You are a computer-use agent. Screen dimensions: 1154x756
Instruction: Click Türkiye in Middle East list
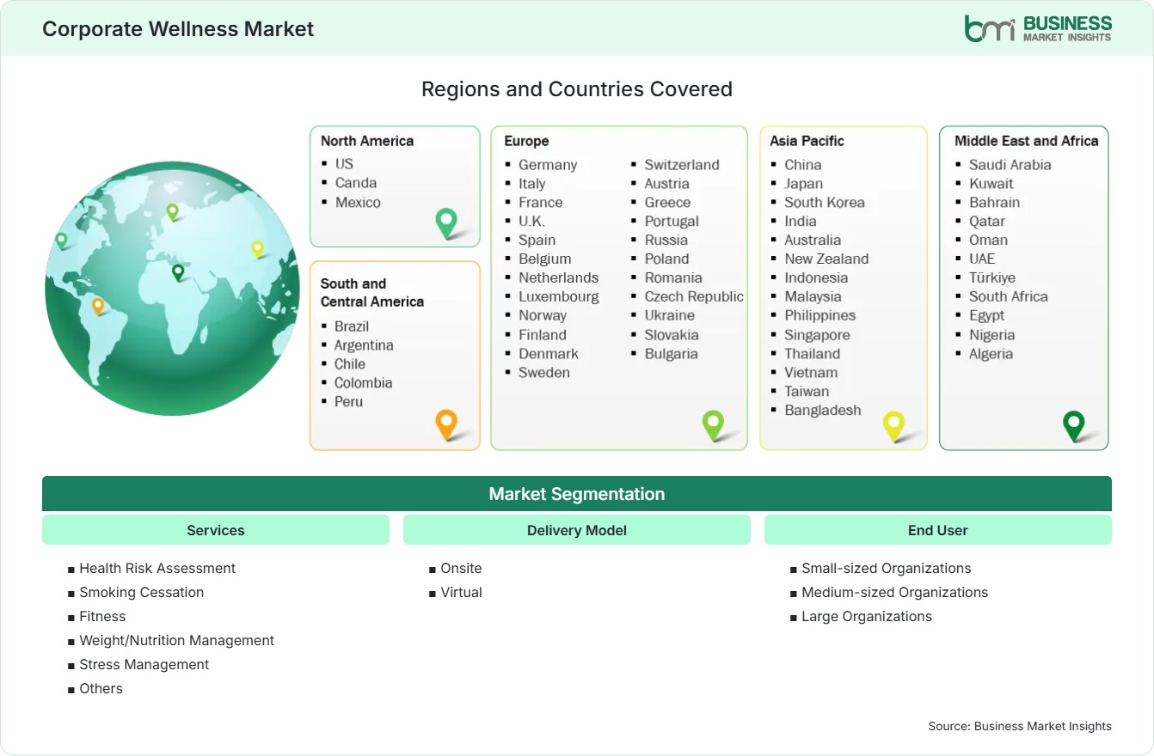[x=992, y=277]
